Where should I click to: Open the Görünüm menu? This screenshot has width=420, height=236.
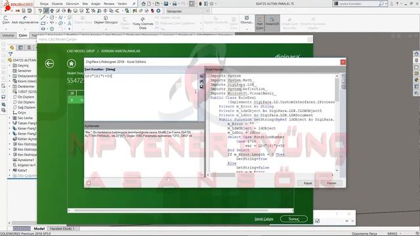click(x=73, y=4)
